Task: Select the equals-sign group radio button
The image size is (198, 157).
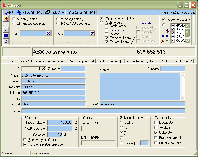Action: [164, 25]
